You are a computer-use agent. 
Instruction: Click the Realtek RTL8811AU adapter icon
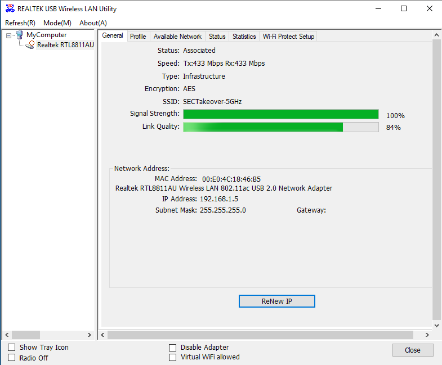[x=30, y=45]
